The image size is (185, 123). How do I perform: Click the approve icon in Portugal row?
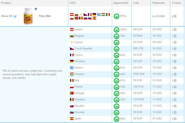coord(117,93)
